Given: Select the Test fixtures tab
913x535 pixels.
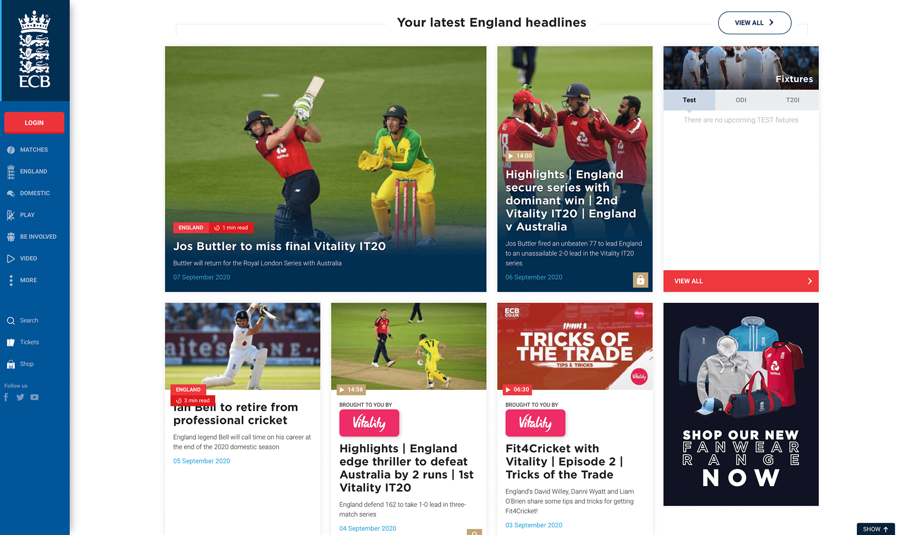Looking at the screenshot, I should (689, 100).
